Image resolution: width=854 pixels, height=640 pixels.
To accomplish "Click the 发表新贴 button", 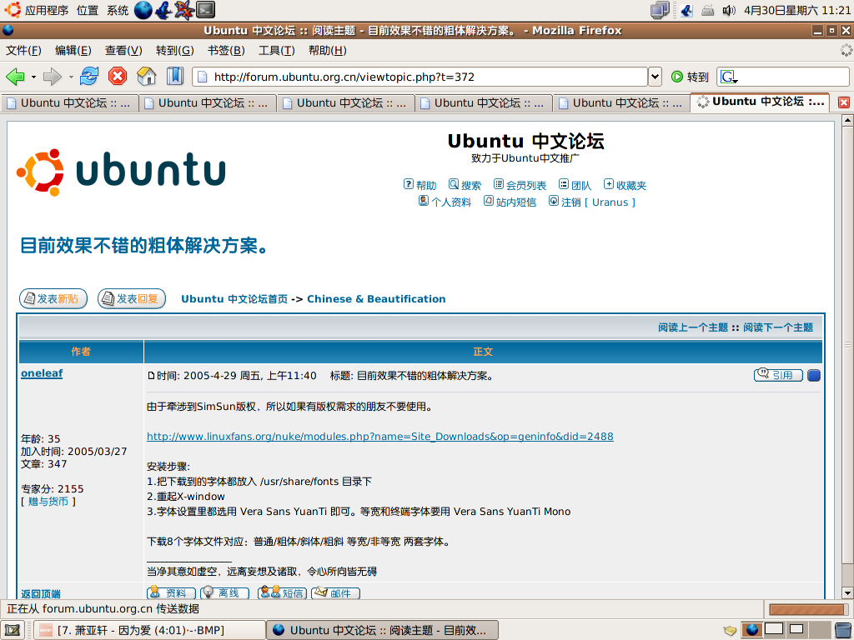I will pos(53,299).
